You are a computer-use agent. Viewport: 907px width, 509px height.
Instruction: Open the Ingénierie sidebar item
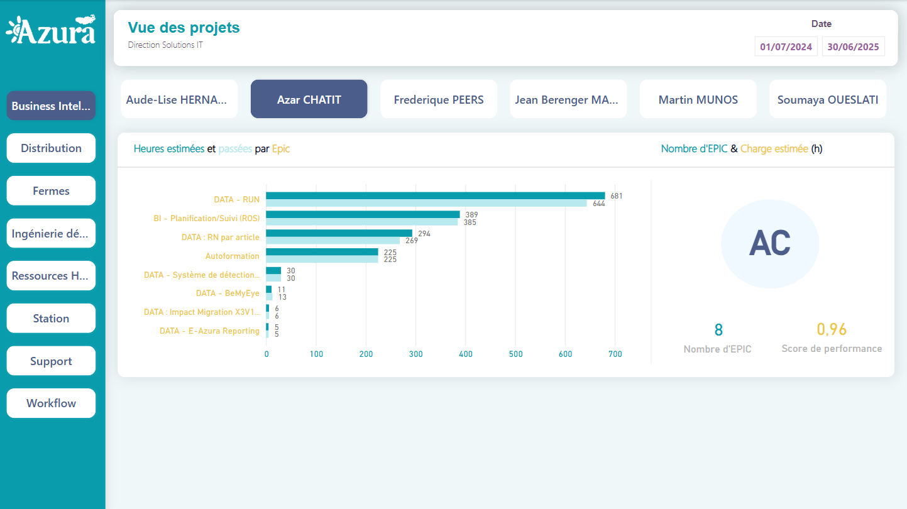click(51, 234)
